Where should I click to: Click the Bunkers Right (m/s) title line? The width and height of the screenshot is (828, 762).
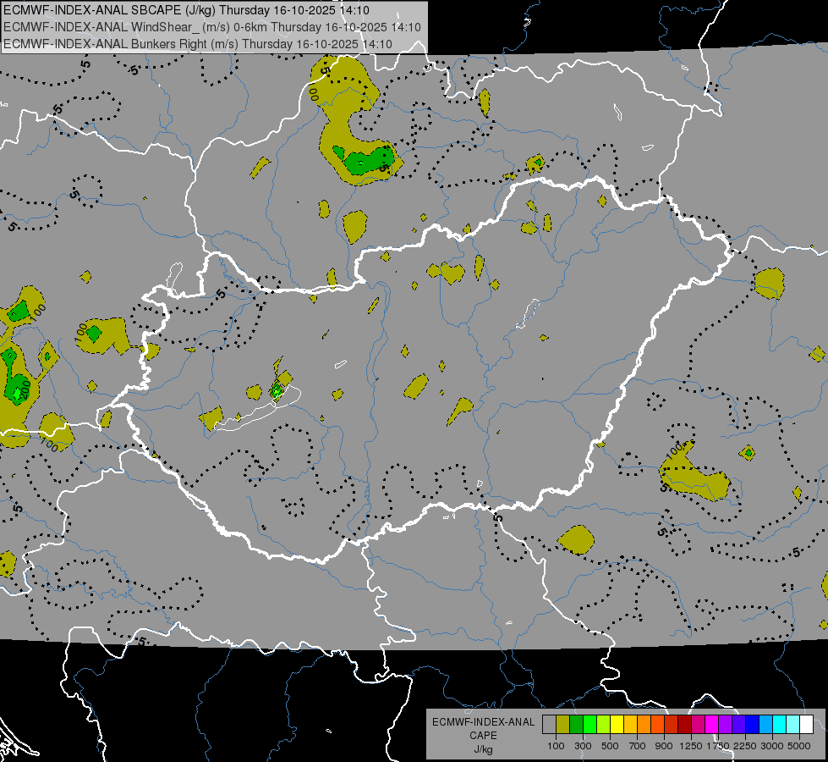198,44
